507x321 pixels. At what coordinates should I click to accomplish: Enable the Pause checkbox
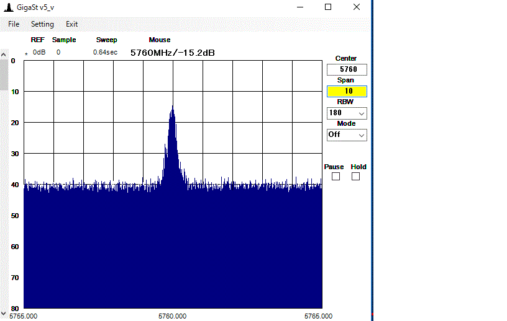tap(336, 177)
